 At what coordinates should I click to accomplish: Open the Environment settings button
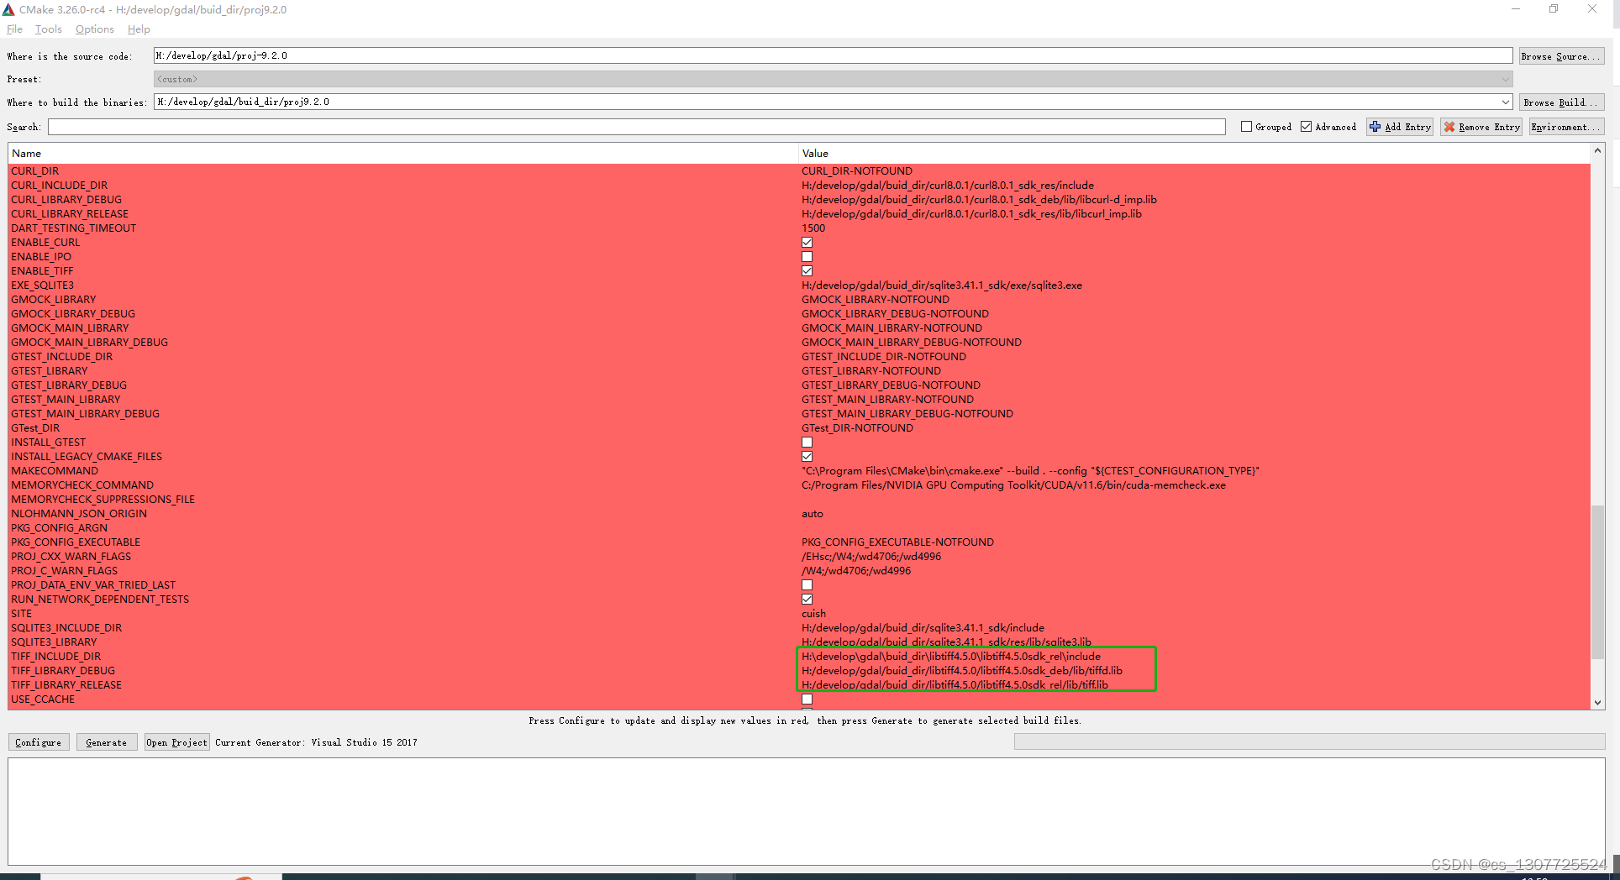point(1566,127)
